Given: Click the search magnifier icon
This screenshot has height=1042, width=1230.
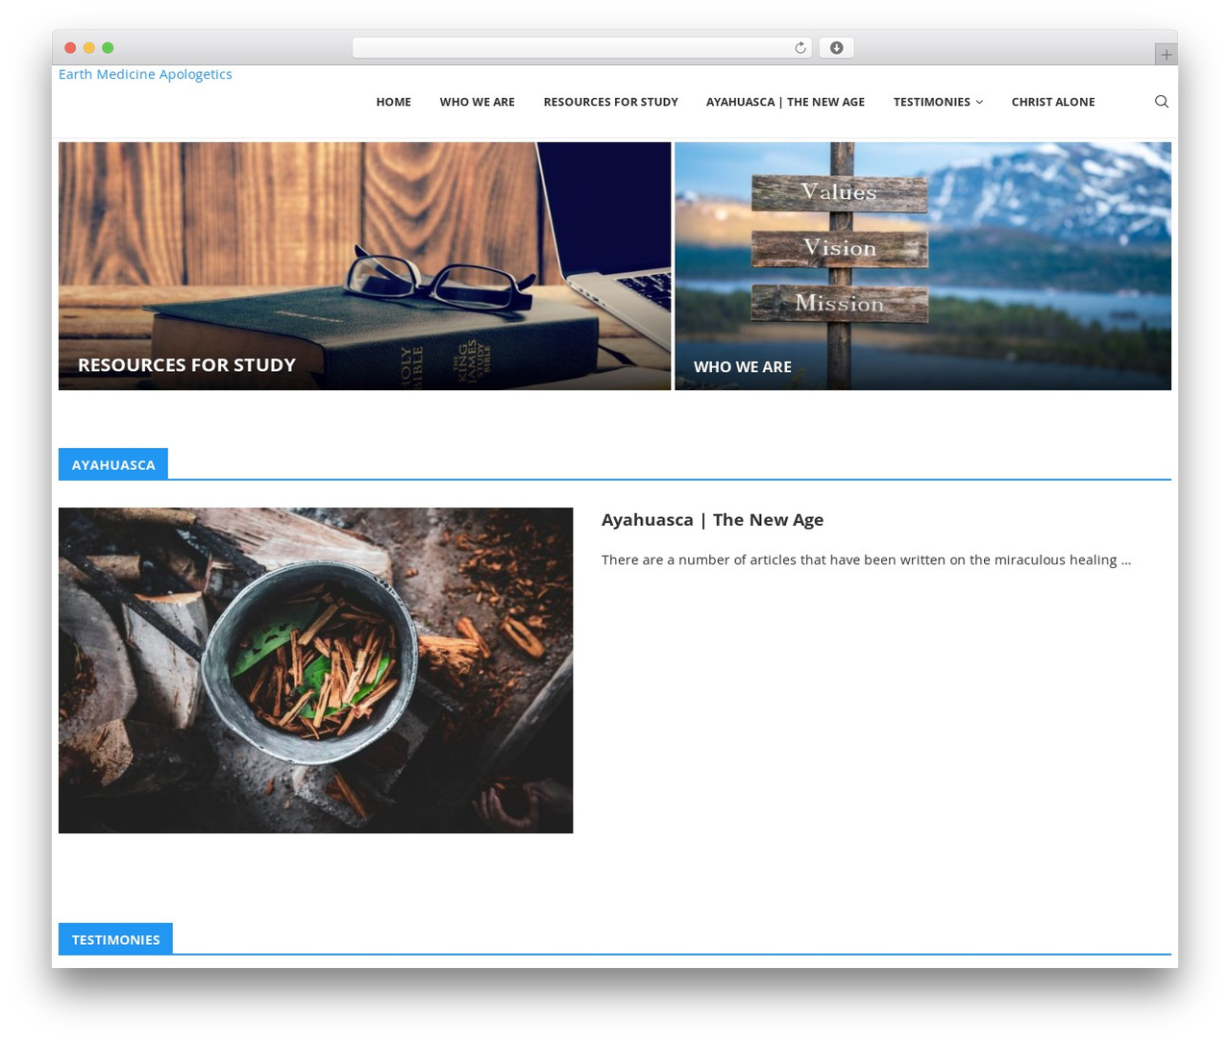Looking at the screenshot, I should click(x=1161, y=102).
